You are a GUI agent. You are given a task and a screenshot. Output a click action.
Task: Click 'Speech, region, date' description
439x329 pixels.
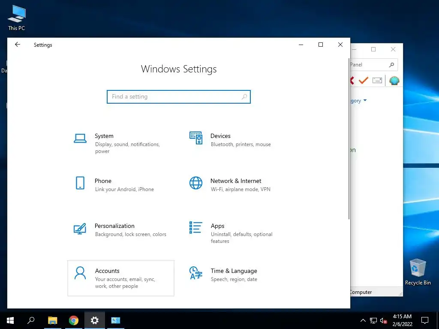pyautogui.click(x=234, y=279)
